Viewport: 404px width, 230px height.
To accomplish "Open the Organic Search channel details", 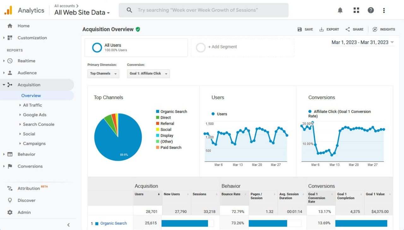I will point(113,223).
